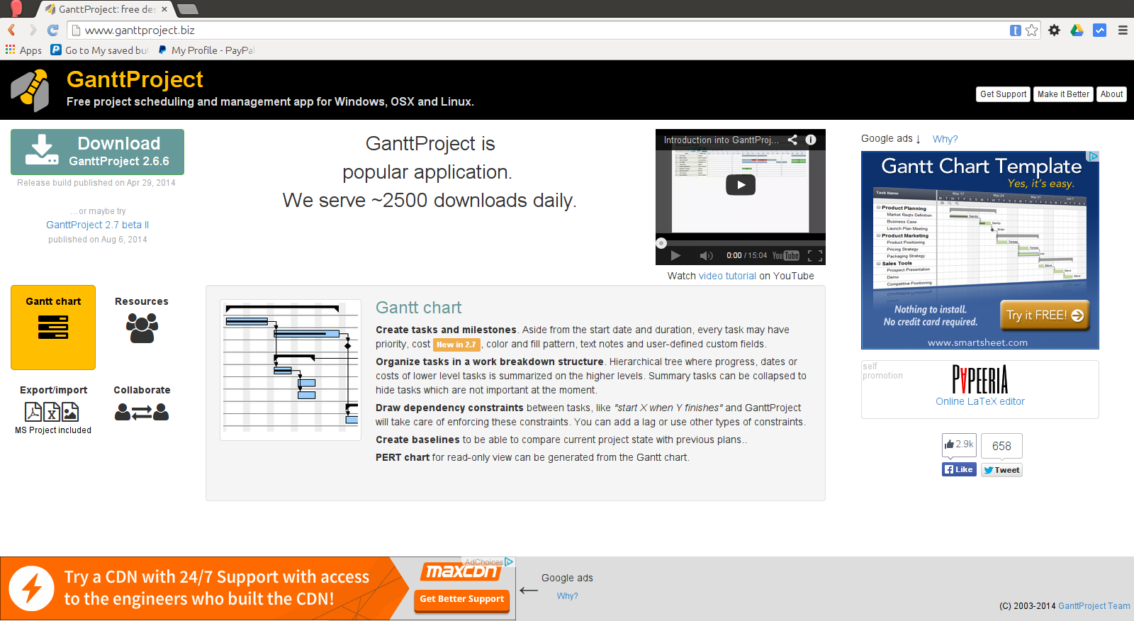Click the bookmark star icon
1134x621 pixels.
point(1032,30)
